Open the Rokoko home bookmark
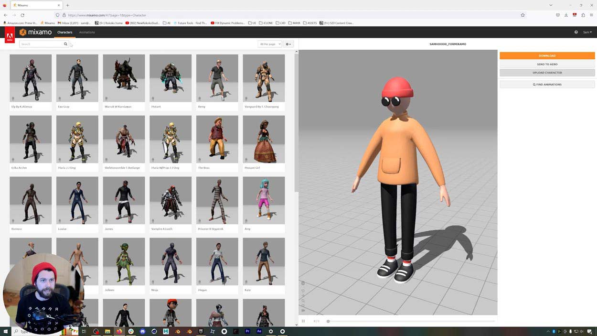 click(x=109, y=23)
